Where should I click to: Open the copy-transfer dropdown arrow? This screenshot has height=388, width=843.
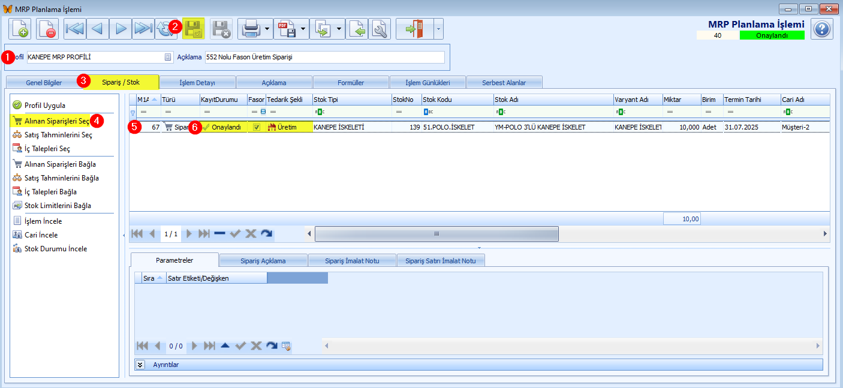point(339,29)
